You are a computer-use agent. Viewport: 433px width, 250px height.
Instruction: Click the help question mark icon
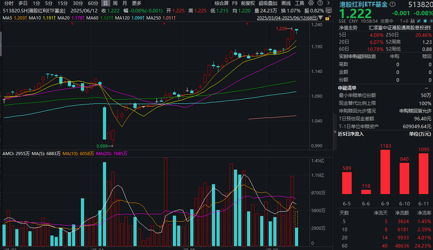pyautogui.click(x=319, y=3)
